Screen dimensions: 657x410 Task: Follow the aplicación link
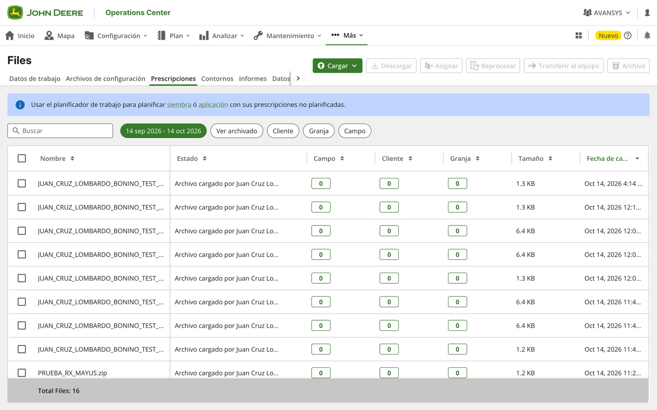(213, 105)
